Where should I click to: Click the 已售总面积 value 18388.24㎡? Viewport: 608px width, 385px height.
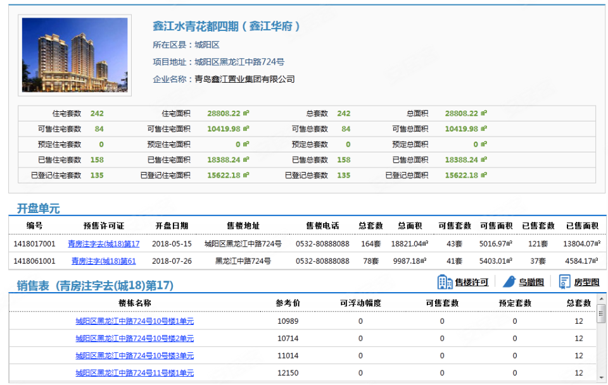(x=465, y=160)
